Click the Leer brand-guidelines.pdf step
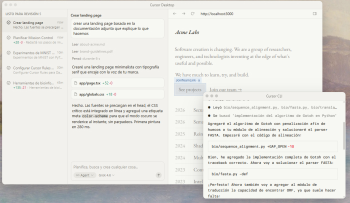 pyautogui.click(x=92, y=51)
